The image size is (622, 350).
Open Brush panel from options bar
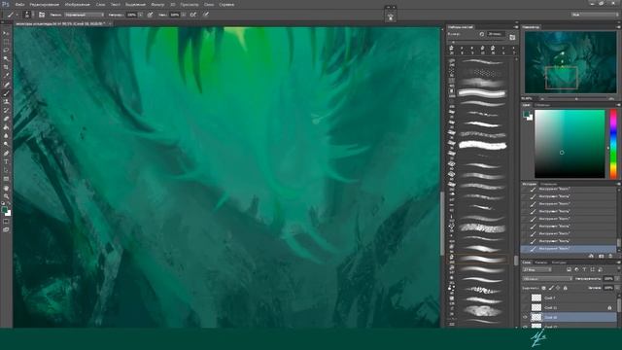pyautogui.click(x=42, y=15)
